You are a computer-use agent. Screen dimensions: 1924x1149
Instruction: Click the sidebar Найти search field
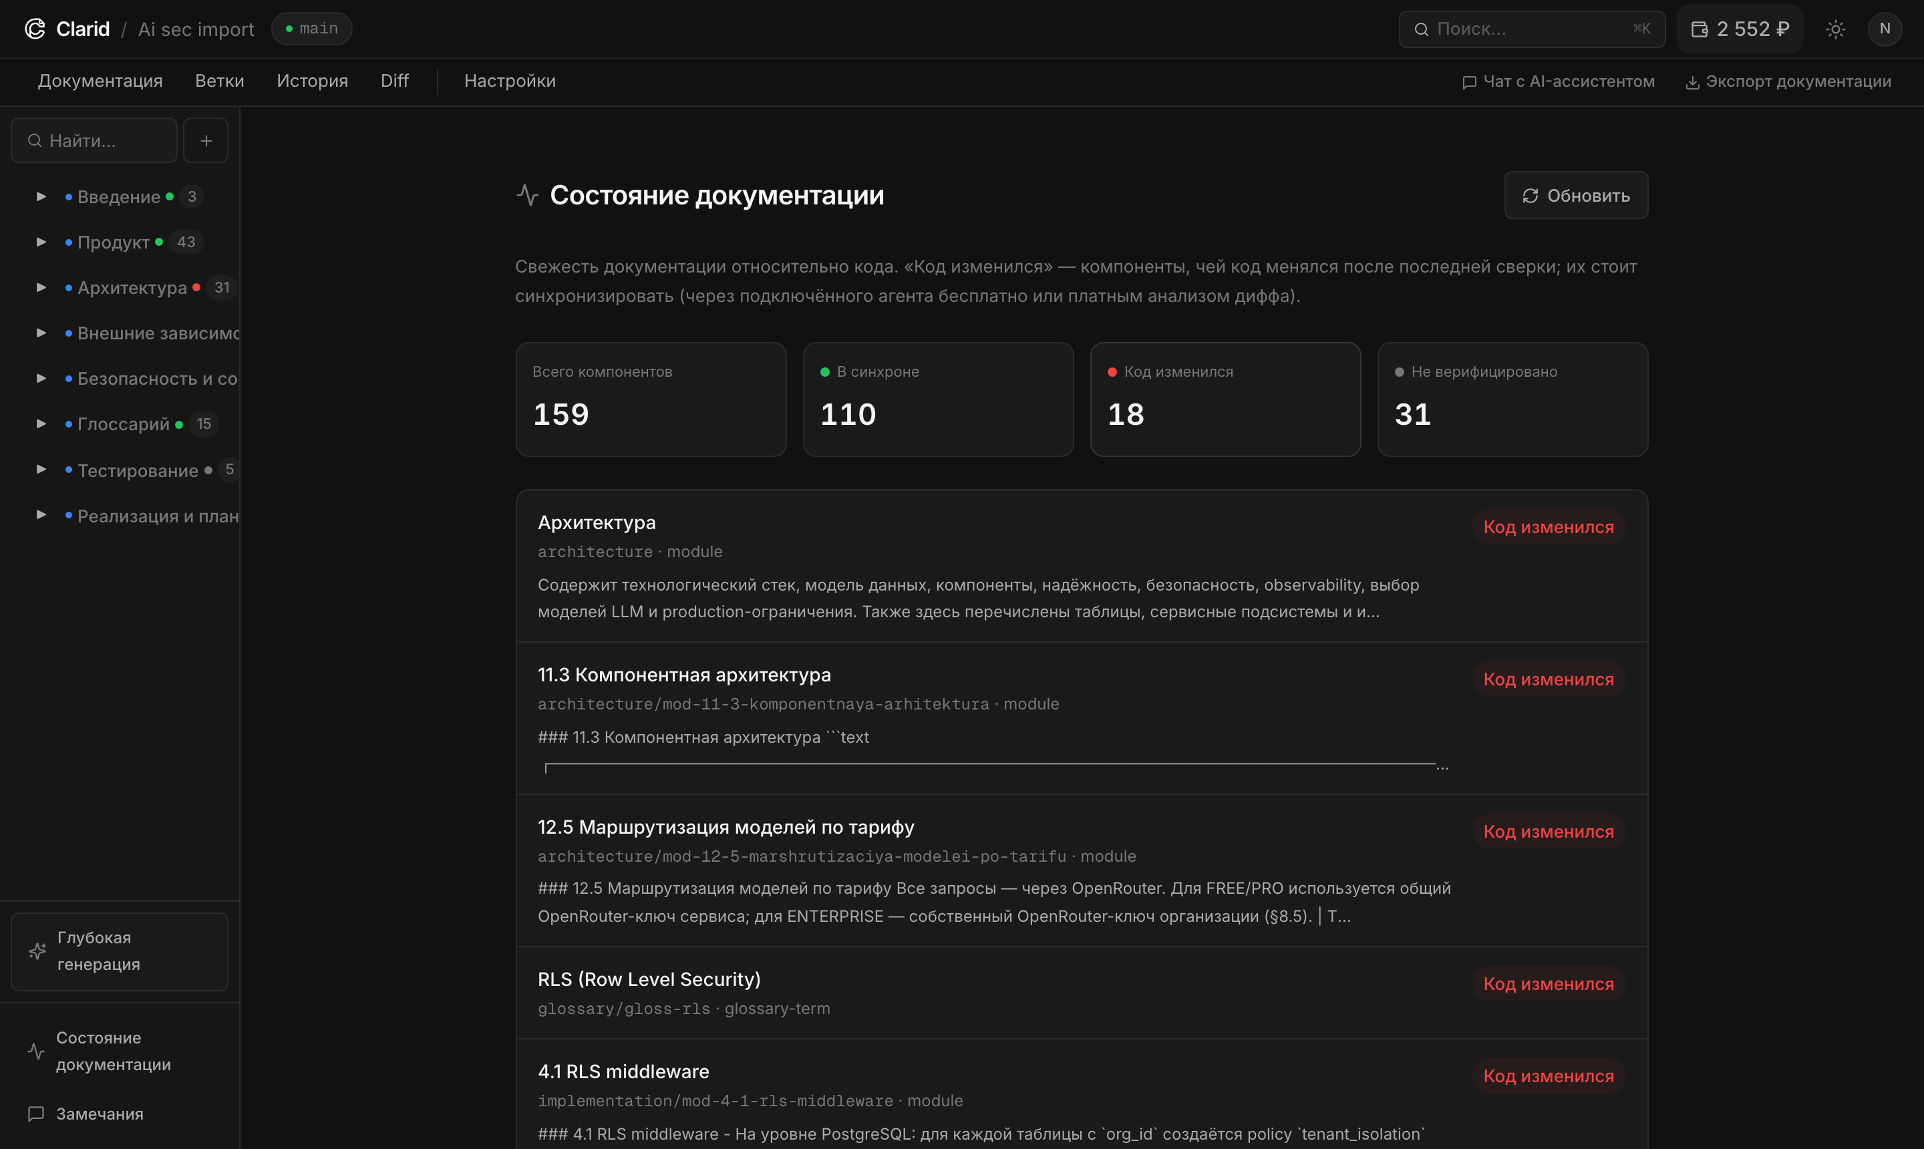[94, 140]
